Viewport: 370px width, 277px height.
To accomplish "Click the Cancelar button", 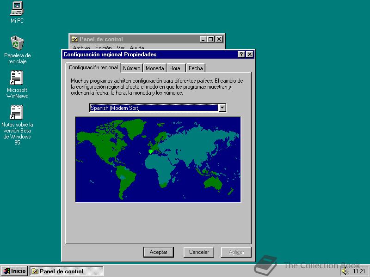I will click(199, 252).
